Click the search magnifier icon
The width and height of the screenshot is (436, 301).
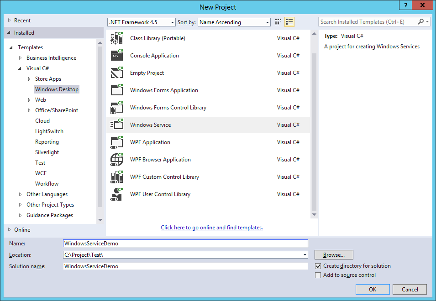[420, 21]
